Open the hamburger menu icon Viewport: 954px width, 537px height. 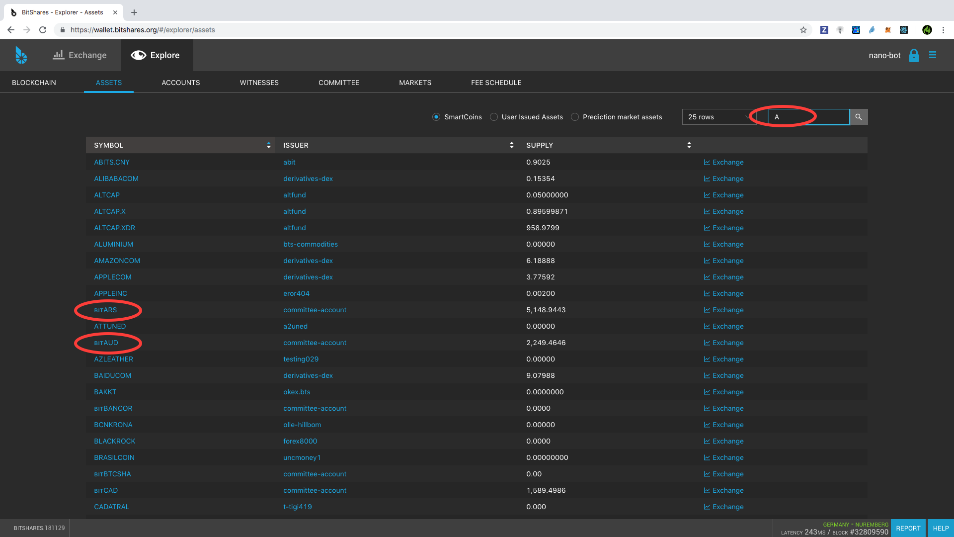click(933, 55)
